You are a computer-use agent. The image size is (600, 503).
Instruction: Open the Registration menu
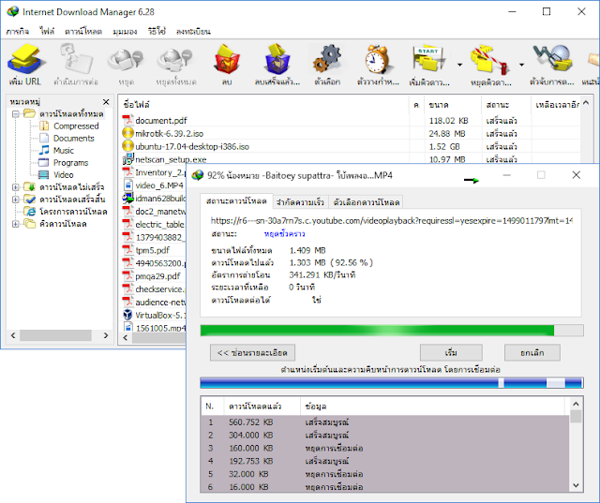[x=193, y=31]
